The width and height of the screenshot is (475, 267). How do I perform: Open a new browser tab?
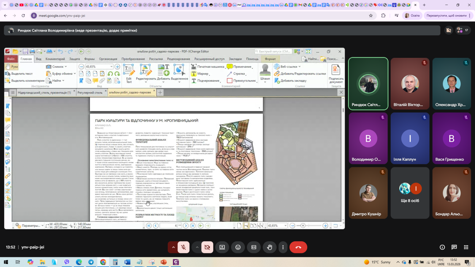424,5
